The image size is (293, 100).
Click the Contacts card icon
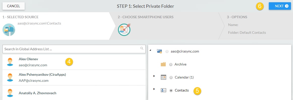pyautogui.click(x=164, y=90)
